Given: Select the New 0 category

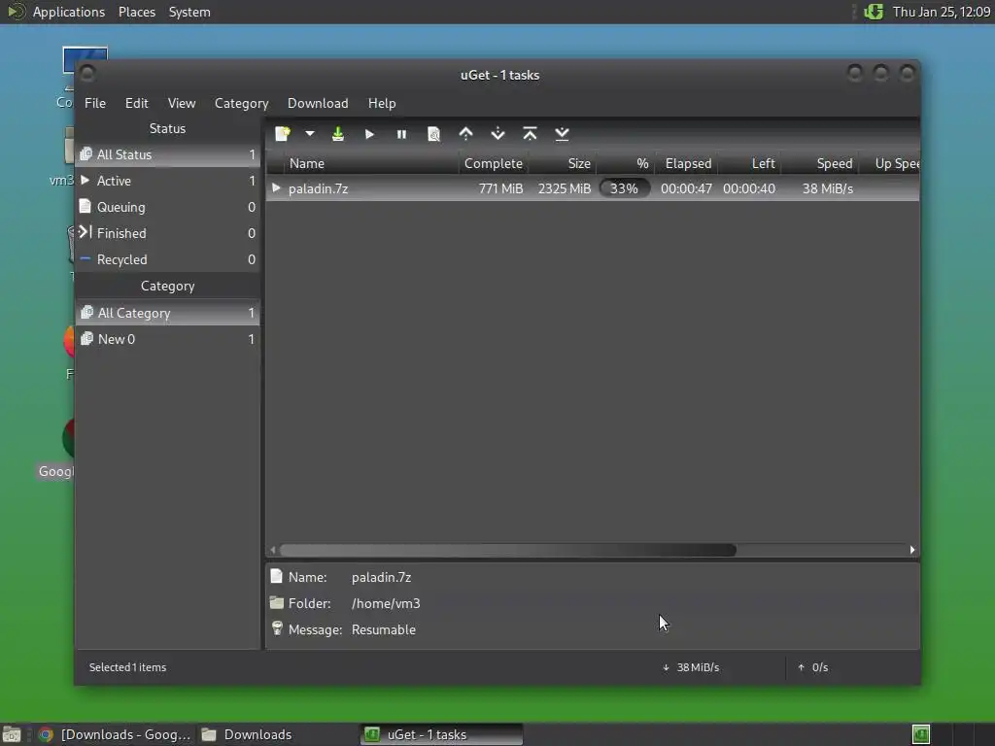Looking at the screenshot, I should (167, 339).
